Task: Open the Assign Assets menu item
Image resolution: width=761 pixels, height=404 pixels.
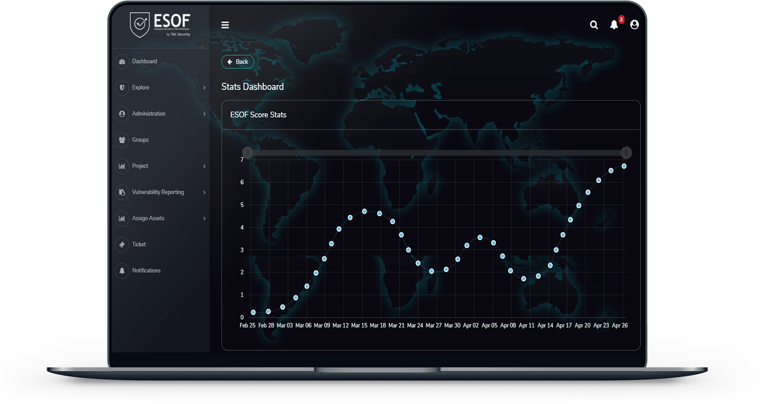Action: tap(148, 218)
